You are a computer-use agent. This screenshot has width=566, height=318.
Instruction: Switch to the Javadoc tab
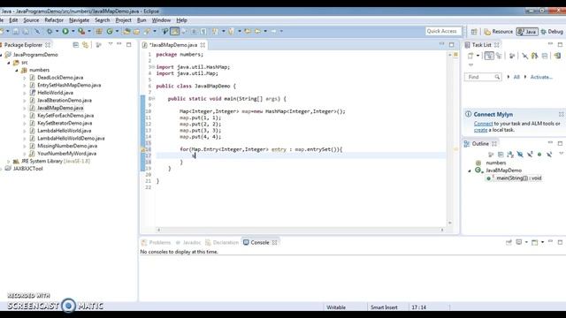[x=188, y=242]
